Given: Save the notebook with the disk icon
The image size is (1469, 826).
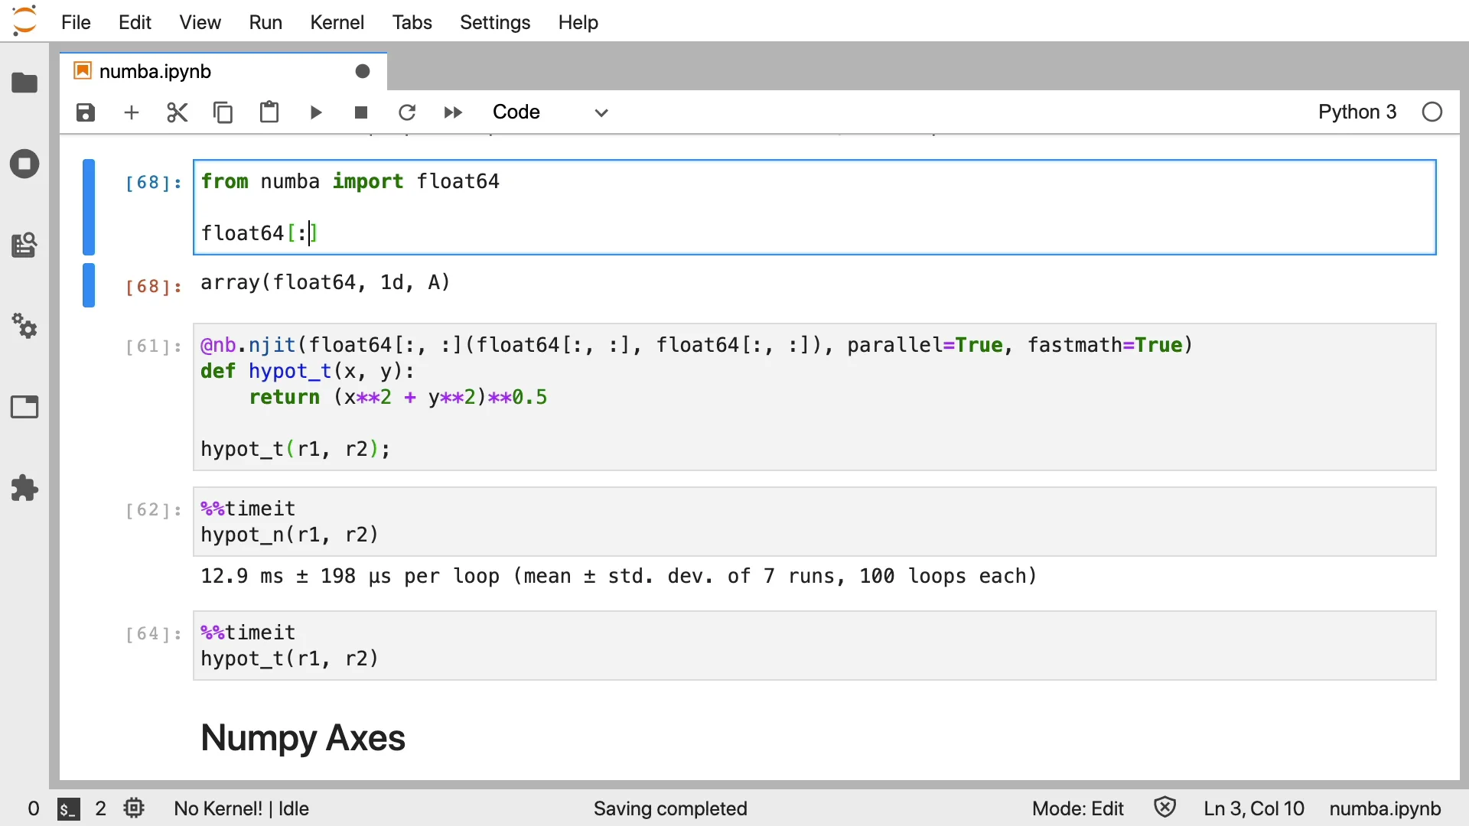Looking at the screenshot, I should [85, 112].
